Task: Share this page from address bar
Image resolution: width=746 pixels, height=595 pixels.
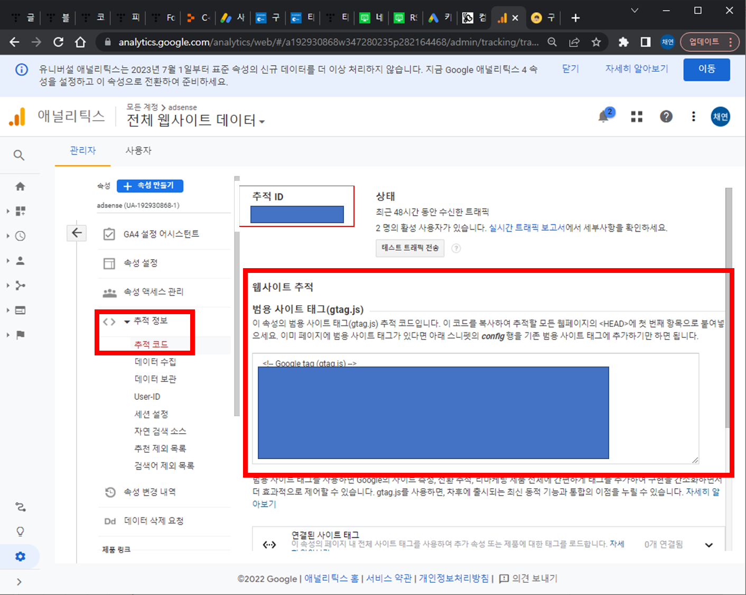Action: pyautogui.click(x=574, y=42)
